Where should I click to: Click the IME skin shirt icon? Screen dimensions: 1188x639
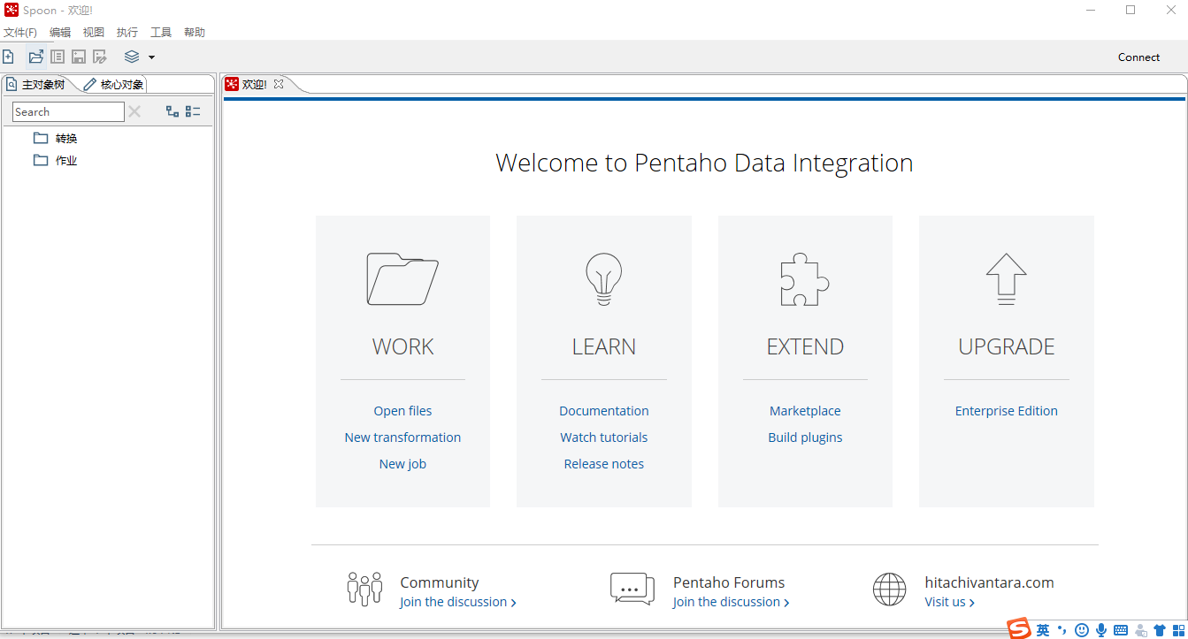[x=1160, y=630]
